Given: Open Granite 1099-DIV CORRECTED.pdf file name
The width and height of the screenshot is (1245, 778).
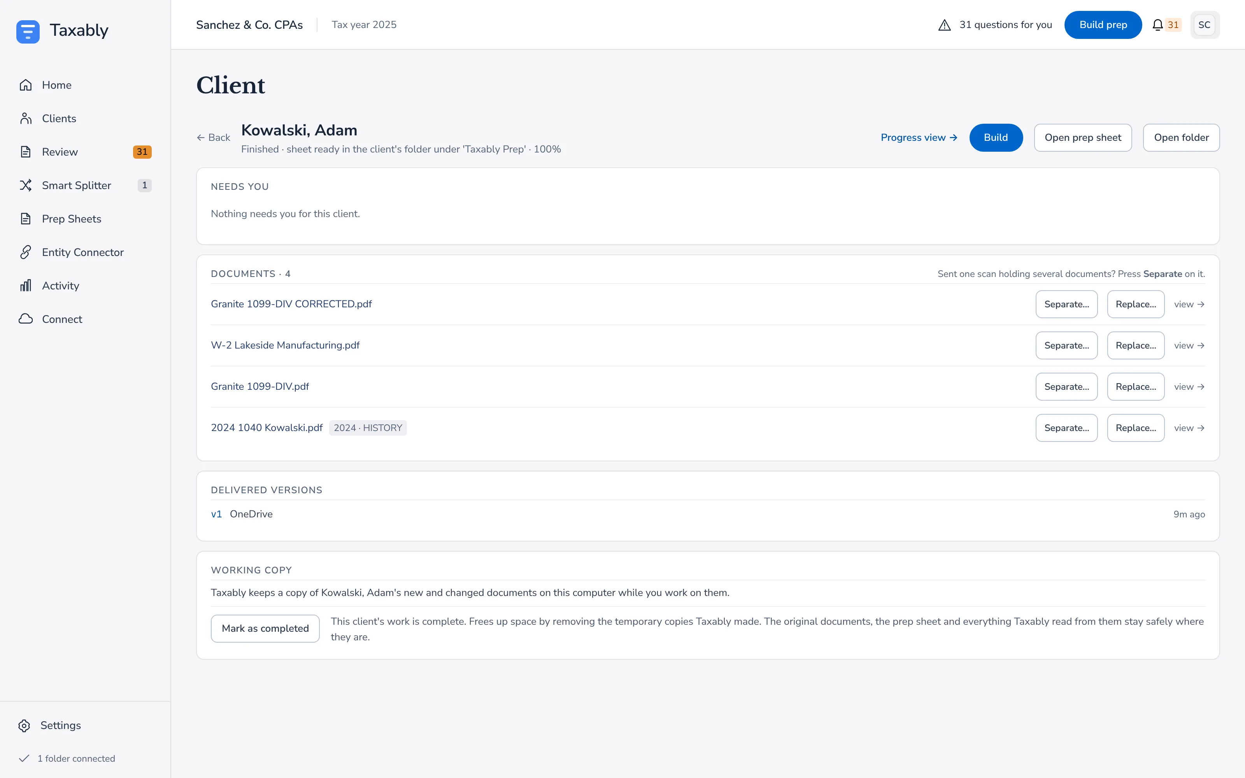Looking at the screenshot, I should pyautogui.click(x=291, y=304).
